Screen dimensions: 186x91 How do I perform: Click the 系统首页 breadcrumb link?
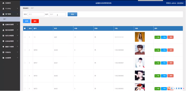tap(26, 8)
